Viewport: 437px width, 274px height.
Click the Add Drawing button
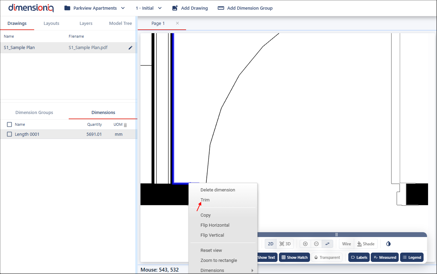click(x=190, y=8)
